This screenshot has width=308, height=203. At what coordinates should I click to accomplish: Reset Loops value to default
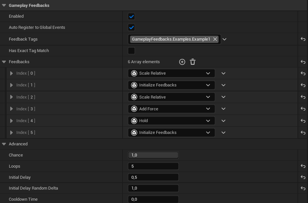(303, 166)
